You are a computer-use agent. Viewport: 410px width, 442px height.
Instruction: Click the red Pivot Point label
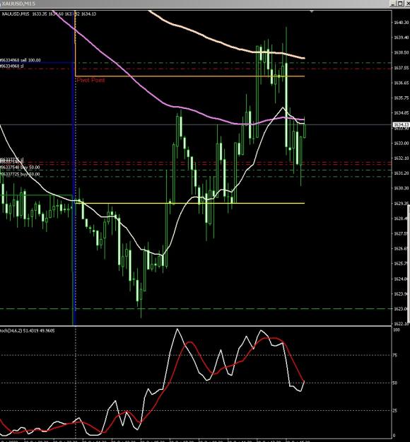90,80
